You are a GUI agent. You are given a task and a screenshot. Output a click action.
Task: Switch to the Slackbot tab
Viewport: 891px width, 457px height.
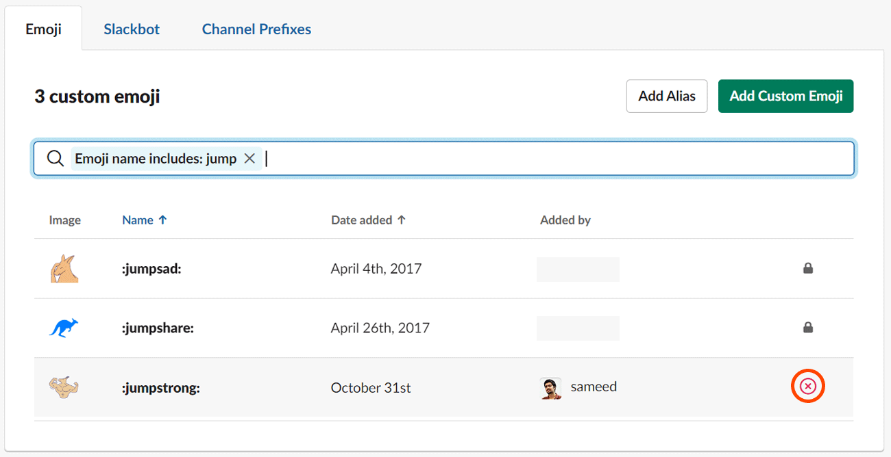pyautogui.click(x=131, y=29)
